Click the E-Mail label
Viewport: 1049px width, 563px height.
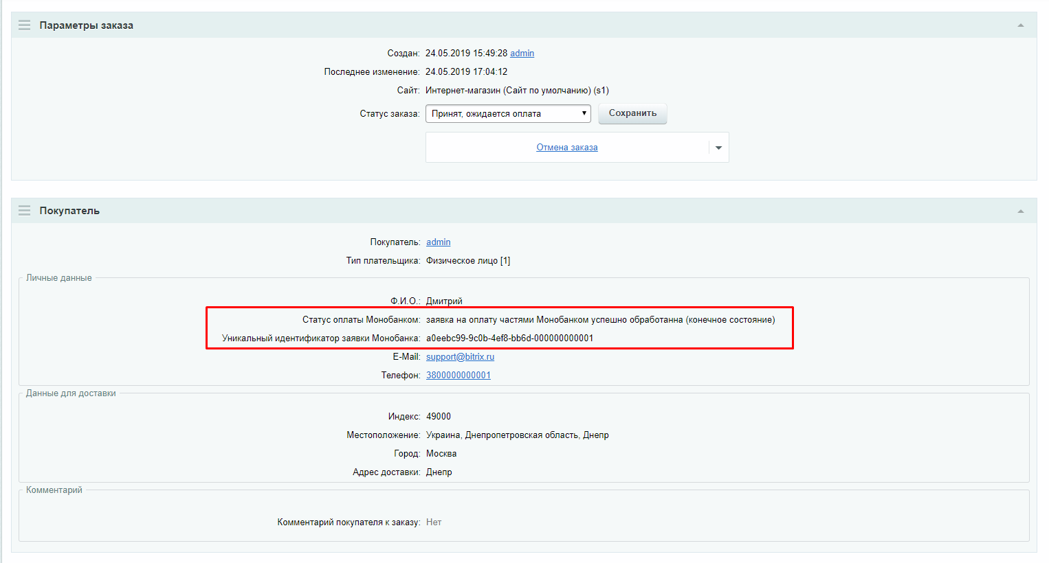pos(407,357)
